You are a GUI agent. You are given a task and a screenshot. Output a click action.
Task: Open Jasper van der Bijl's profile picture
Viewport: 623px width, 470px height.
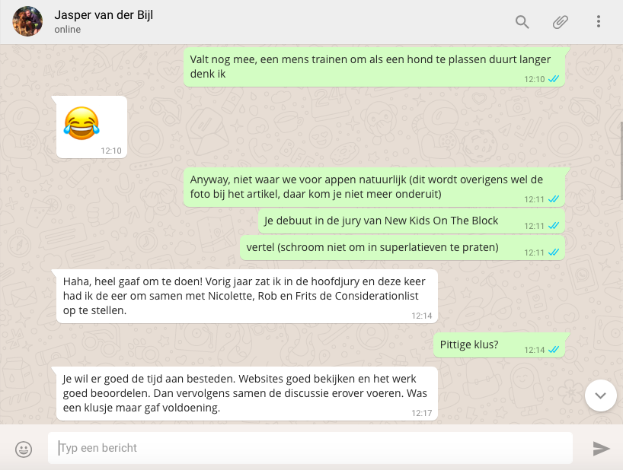coord(27,21)
